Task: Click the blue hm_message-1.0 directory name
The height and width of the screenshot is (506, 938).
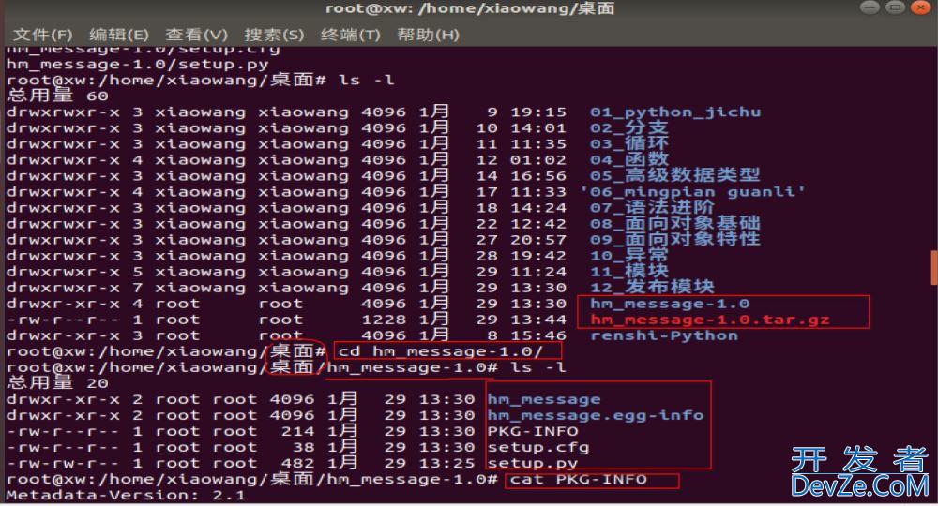Action: click(x=670, y=304)
